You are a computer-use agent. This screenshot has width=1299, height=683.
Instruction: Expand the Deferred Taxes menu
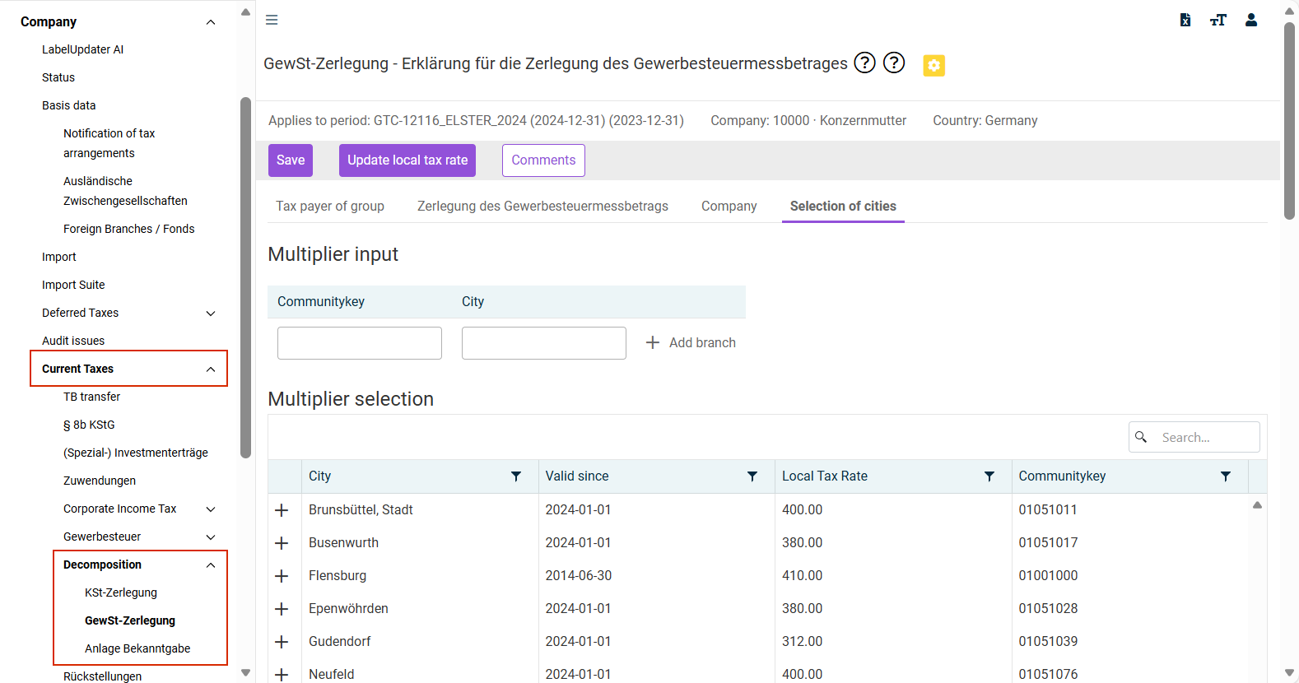coord(211,314)
